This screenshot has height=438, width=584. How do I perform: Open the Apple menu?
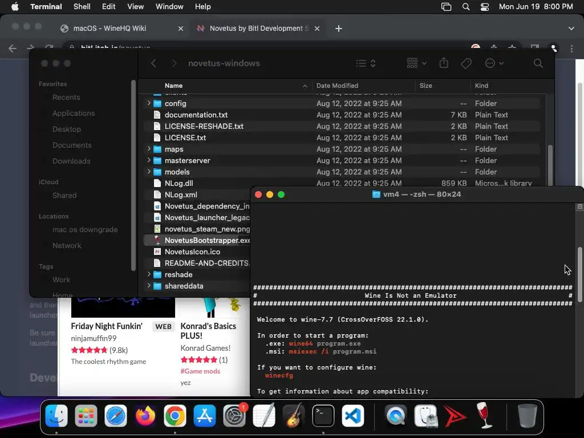[15, 7]
